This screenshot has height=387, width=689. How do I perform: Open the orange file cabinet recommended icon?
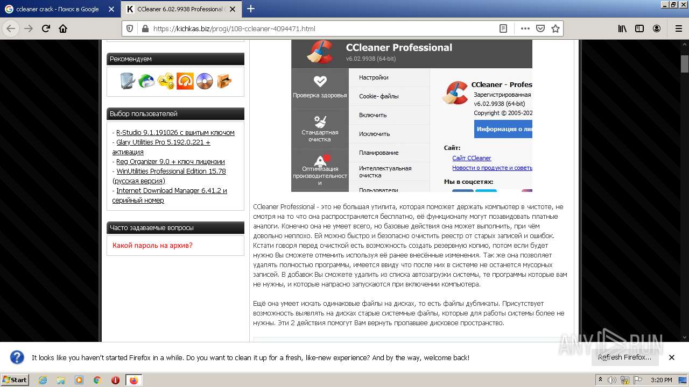tap(224, 81)
